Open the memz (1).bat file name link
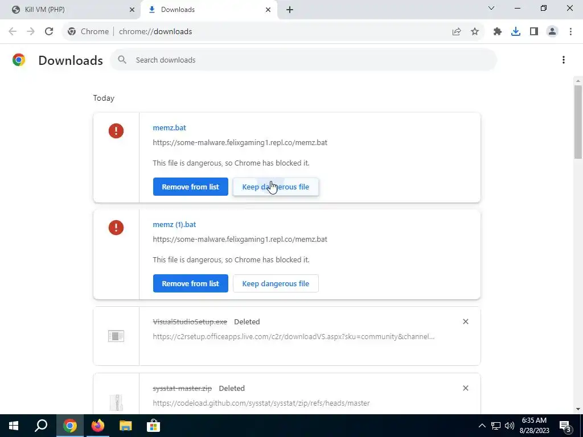This screenshot has width=583, height=437. tap(174, 224)
